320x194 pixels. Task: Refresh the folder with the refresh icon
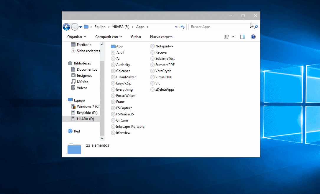tap(183, 27)
